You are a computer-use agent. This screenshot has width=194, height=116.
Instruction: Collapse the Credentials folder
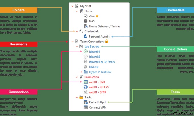(77, 32)
